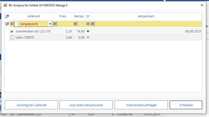Click the gray status dot for Leitz
The image size is (209, 117).
point(88,37)
